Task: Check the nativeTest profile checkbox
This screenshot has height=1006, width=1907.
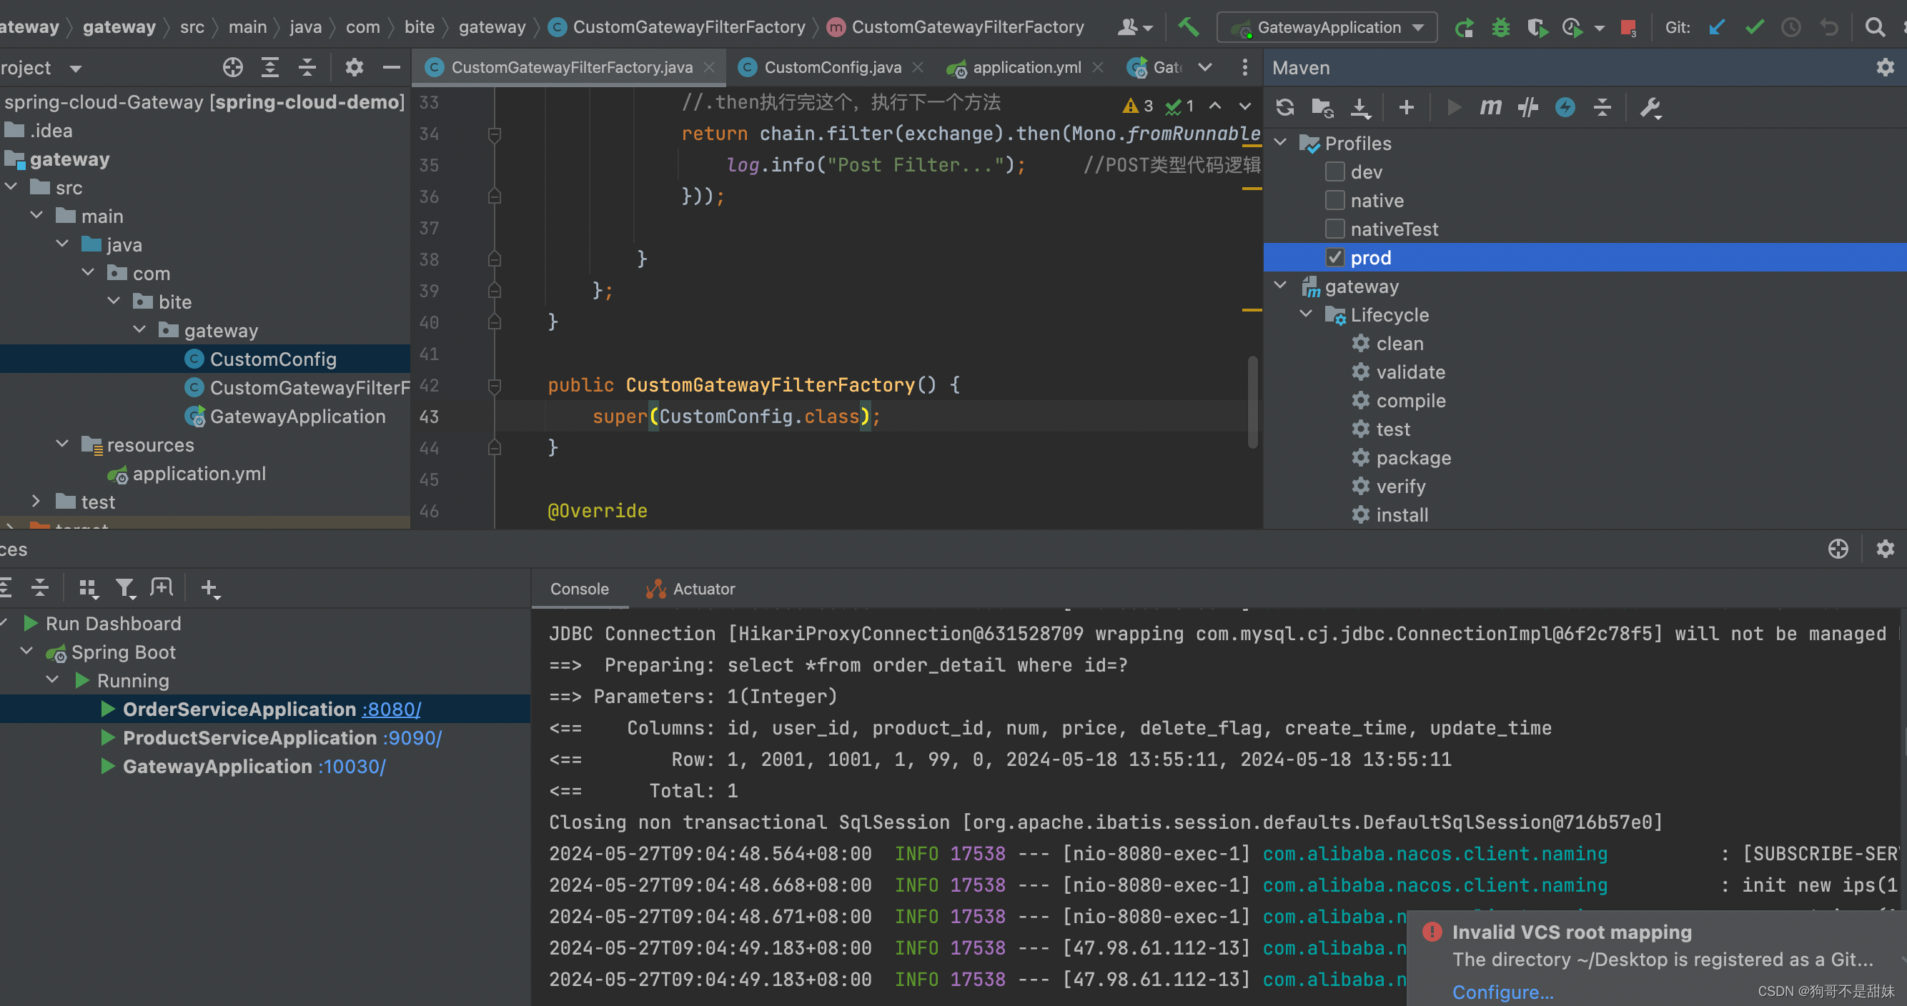Action: [1334, 229]
